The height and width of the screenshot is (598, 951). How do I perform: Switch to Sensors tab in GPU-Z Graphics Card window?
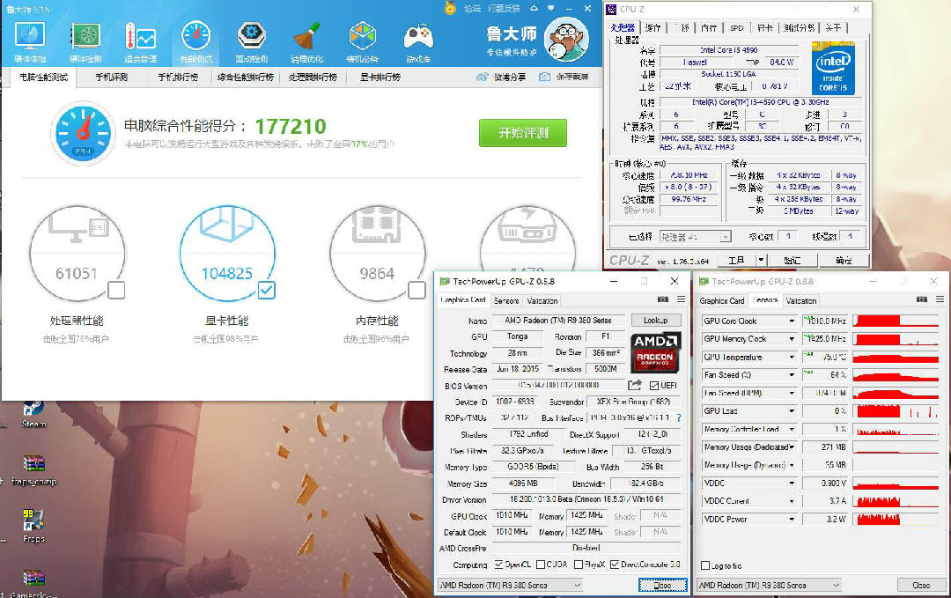(x=506, y=301)
